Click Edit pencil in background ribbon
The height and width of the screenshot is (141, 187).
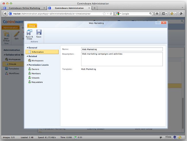click(16, 35)
